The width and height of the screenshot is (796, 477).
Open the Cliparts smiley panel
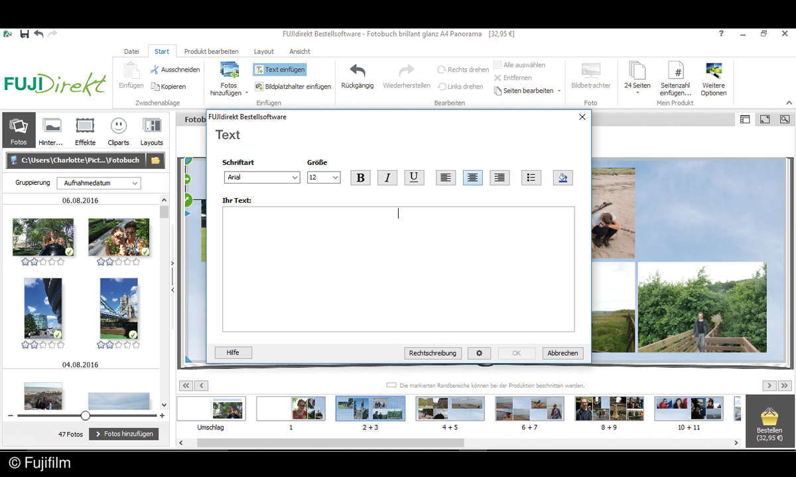118,131
